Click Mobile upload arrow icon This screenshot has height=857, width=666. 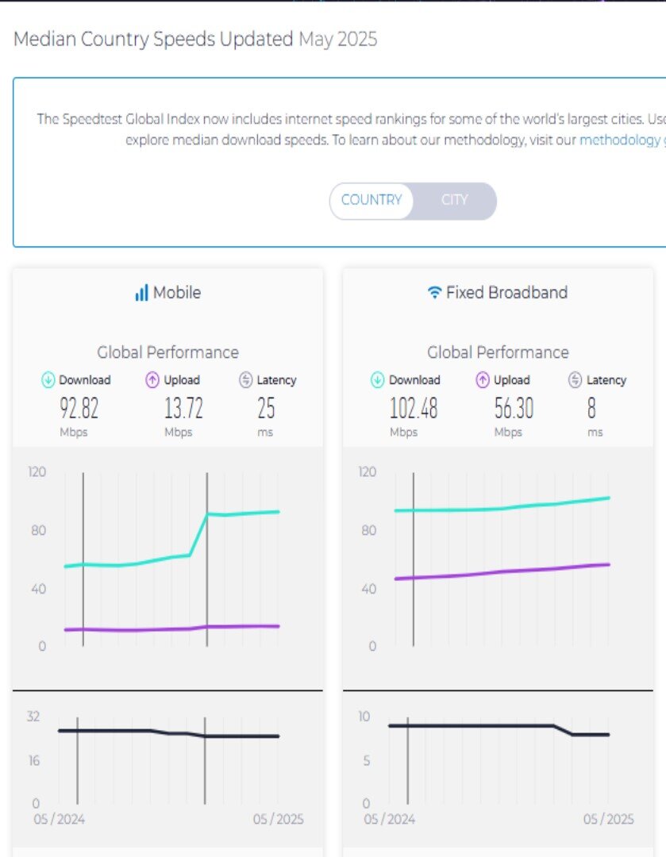(x=153, y=380)
